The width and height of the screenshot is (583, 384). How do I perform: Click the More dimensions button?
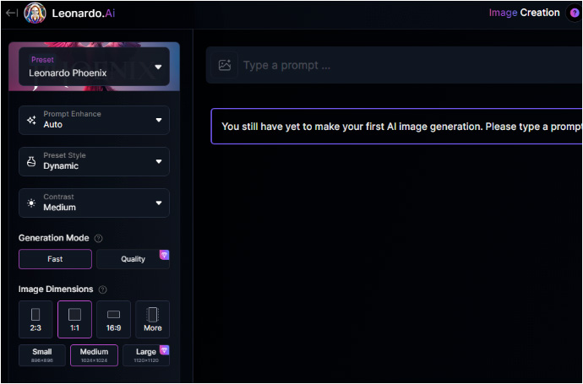[152, 319]
